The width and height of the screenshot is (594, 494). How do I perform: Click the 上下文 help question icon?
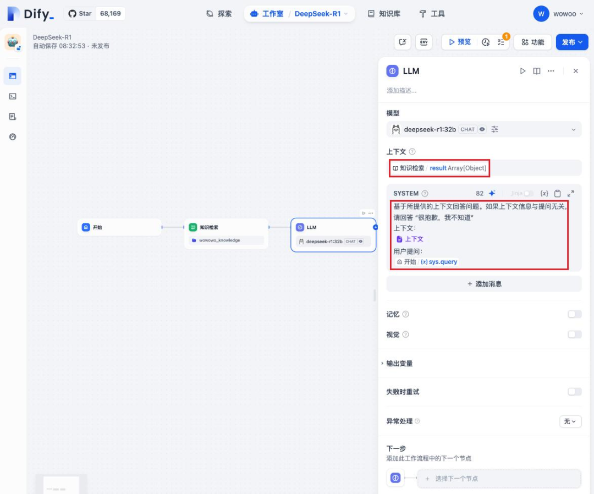click(x=412, y=151)
